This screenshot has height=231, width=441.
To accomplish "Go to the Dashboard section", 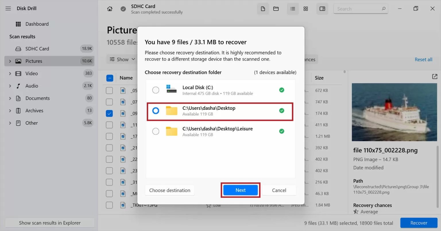I will pos(37,24).
